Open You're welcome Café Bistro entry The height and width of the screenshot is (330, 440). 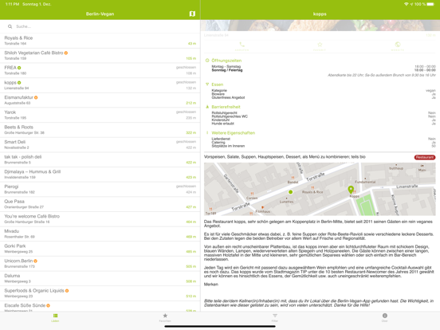coord(100,219)
